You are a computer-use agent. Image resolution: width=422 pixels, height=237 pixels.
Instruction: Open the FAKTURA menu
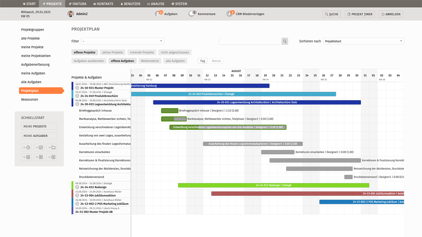click(x=78, y=4)
